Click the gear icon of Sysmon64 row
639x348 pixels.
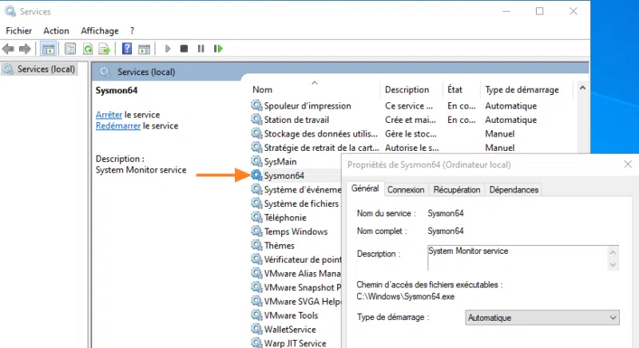(256, 176)
